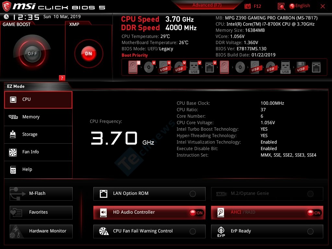Click the second boot device disc icon
The image size is (332, 249).
tap(148, 67)
